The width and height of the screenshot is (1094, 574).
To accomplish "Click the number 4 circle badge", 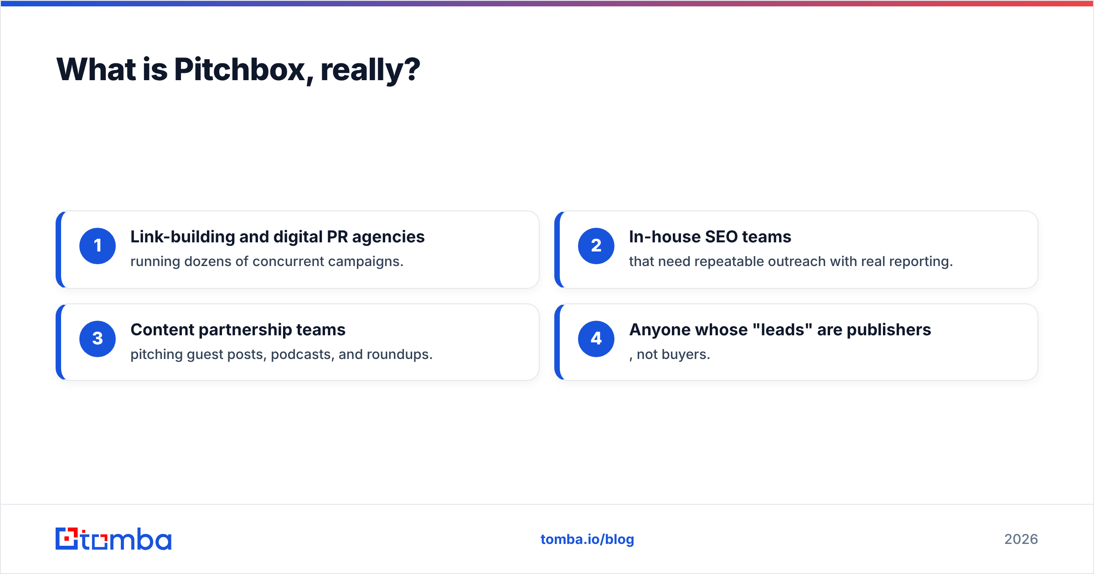I will click(x=596, y=339).
